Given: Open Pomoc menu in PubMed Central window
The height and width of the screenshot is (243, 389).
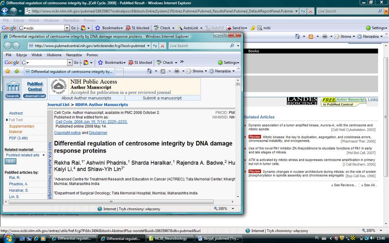Looking at the screenshot, I should [92, 55].
